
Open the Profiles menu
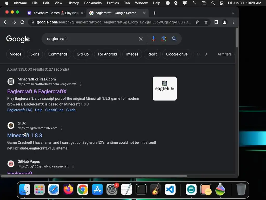pyautogui.click(x=113, y=3)
